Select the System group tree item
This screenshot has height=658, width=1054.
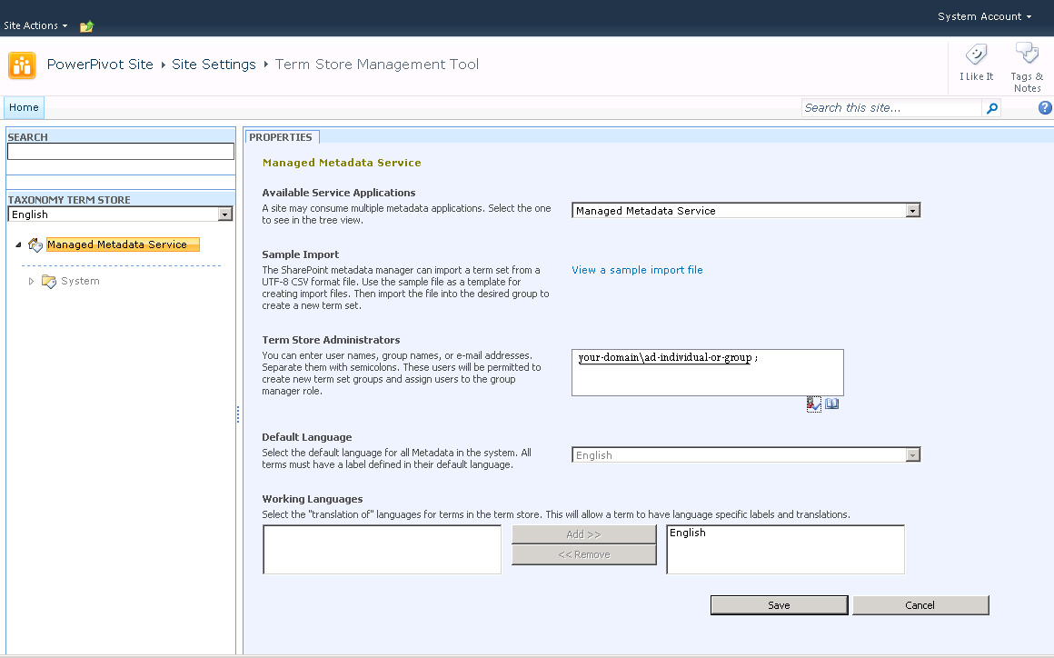point(80,281)
